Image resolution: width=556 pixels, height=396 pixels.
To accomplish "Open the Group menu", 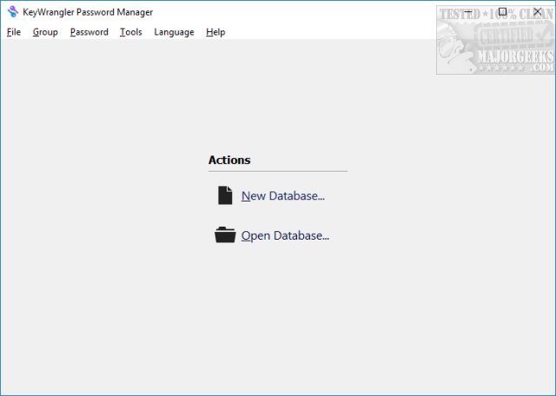I will (45, 32).
